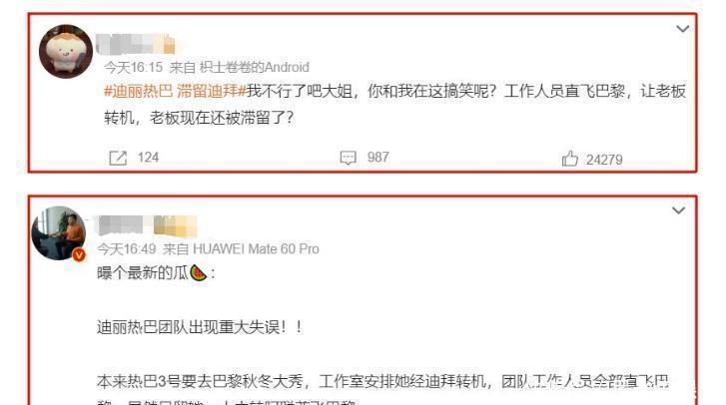Click the 积土卷卷的Android source label
This screenshot has height=405, width=726.
coord(255,68)
